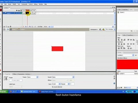The image size is (138, 103).
Task: Click the insert layer folder icon
Action: pos(8,27)
